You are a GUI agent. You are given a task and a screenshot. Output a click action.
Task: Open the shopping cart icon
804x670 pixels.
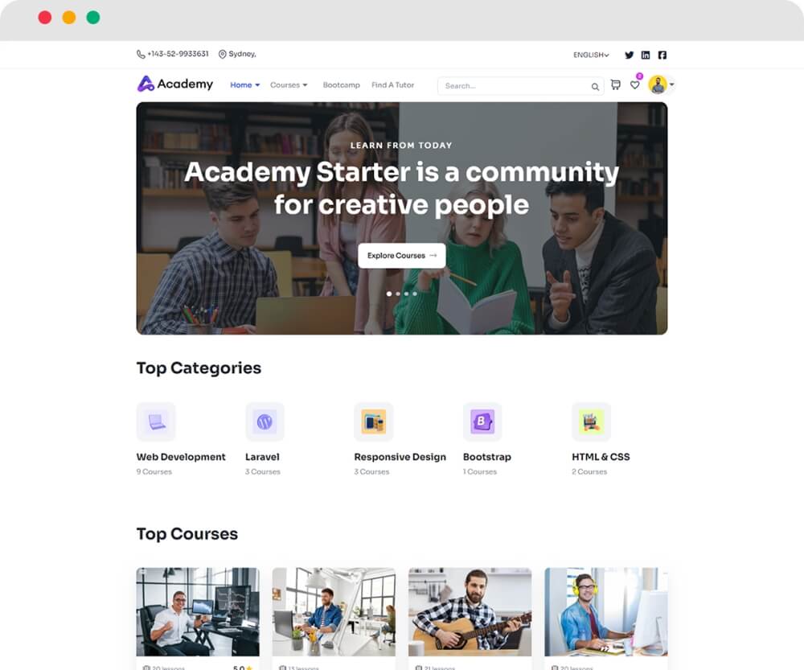[x=616, y=84]
